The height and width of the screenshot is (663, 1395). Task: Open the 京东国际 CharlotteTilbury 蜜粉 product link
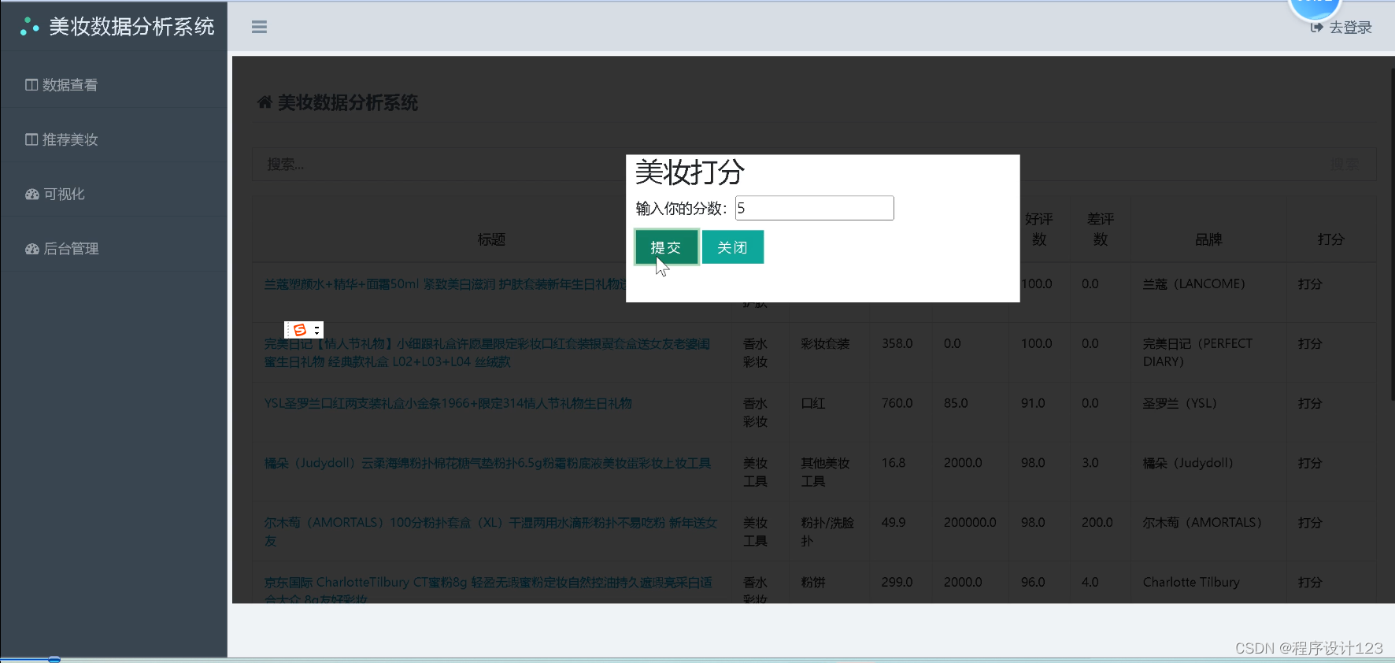pos(488,590)
